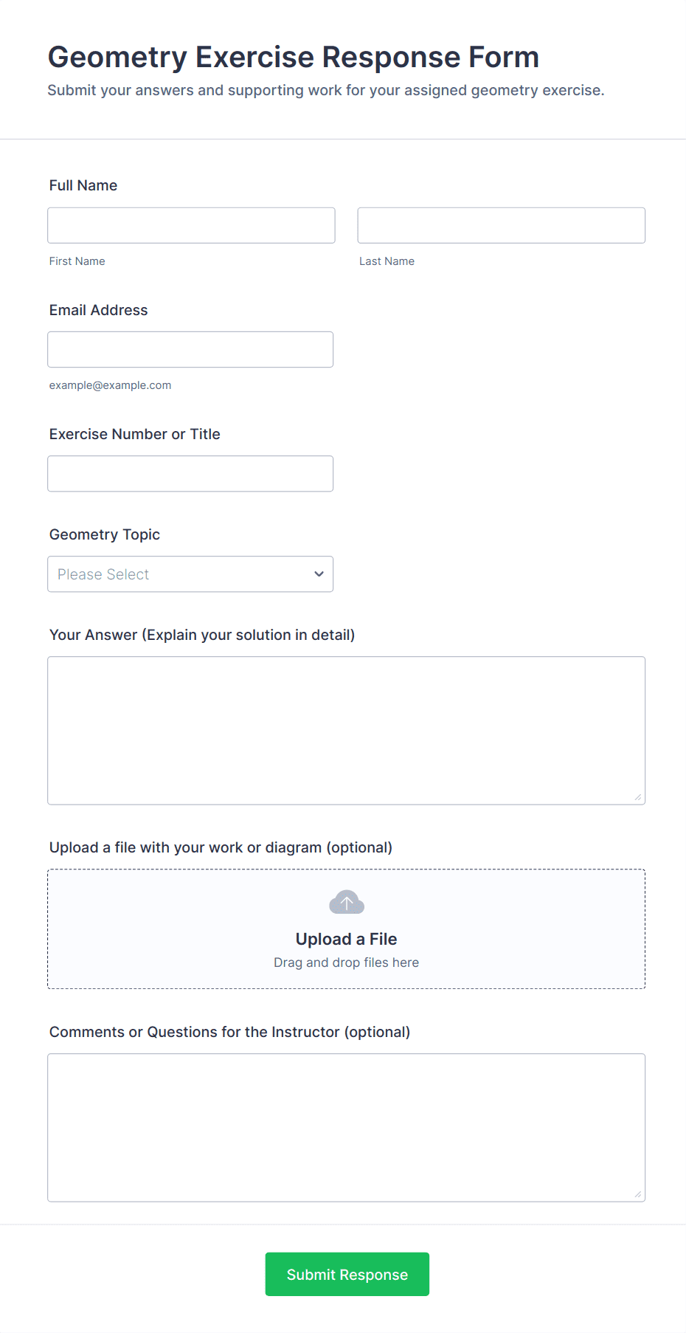
Task: Click the Geometry Topic dropdown chevron arrow
Action: [x=319, y=574]
